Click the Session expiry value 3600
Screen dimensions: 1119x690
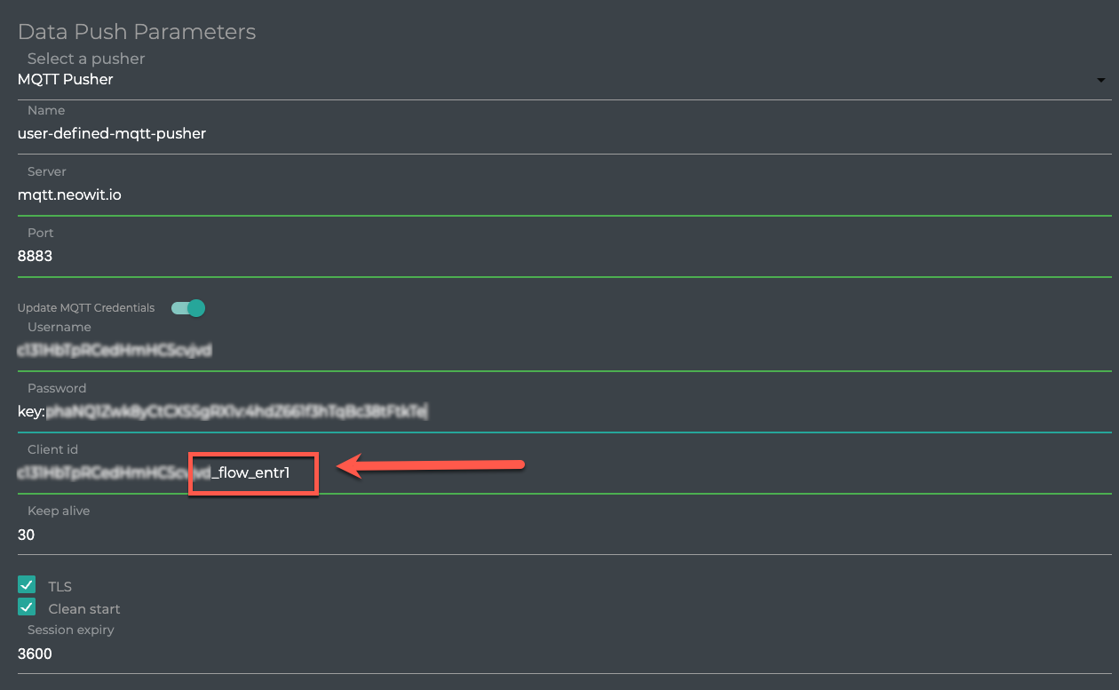click(35, 654)
